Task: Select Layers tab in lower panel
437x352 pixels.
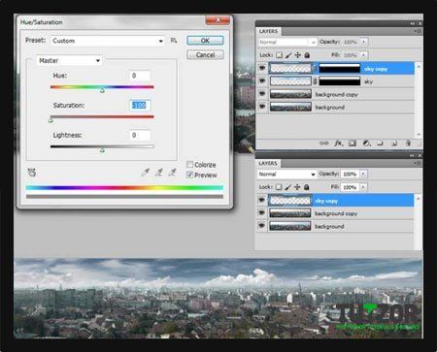Action: [x=268, y=163]
